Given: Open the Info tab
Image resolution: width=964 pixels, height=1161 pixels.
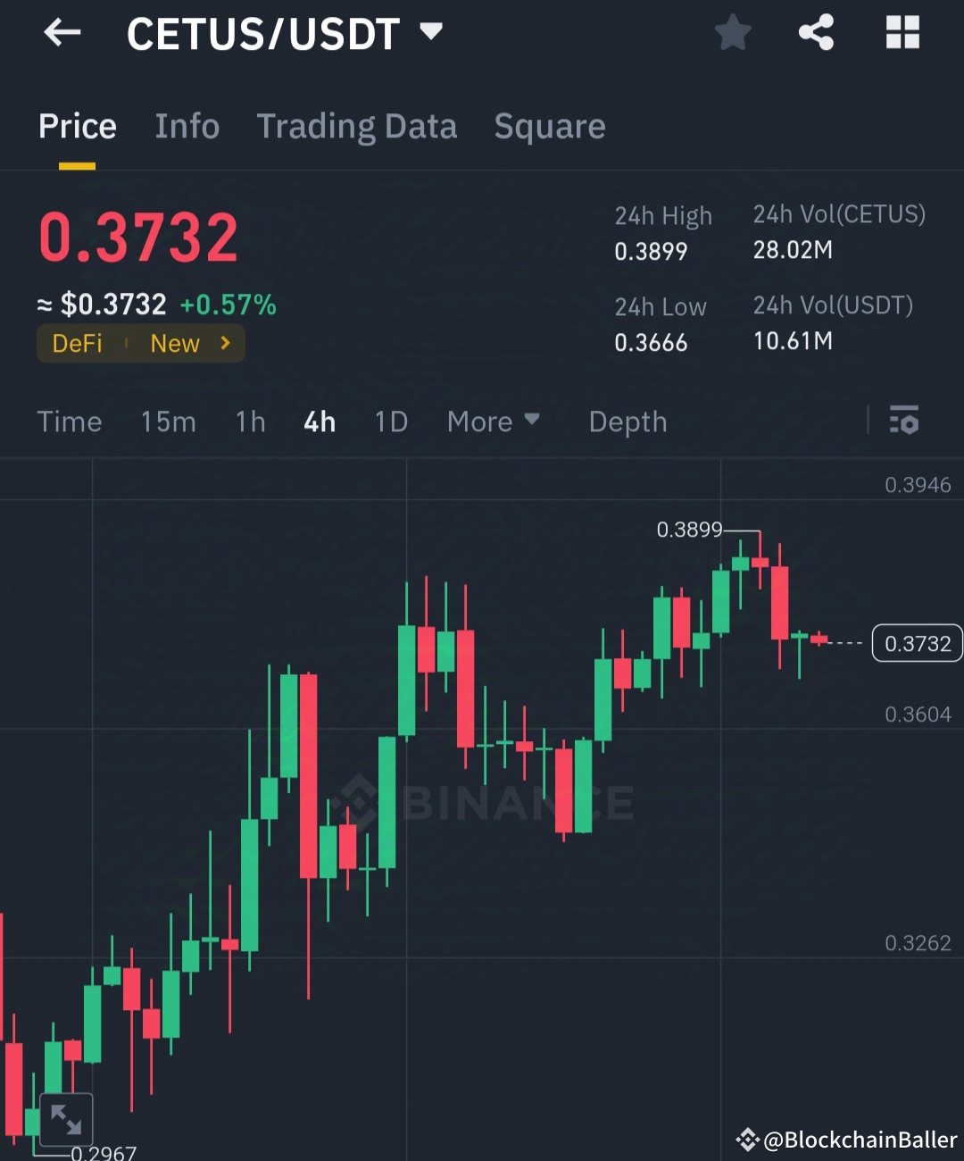Looking at the screenshot, I should pyautogui.click(x=187, y=126).
